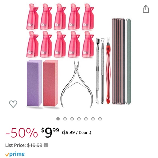
Task: Show sixth product image dot
Action: [93, 119]
